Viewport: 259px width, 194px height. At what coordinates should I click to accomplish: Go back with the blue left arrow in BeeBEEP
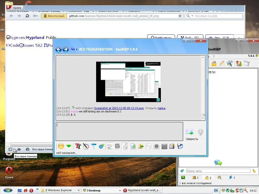point(58,49)
